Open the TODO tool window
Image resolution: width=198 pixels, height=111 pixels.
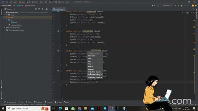[x=28, y=102]
